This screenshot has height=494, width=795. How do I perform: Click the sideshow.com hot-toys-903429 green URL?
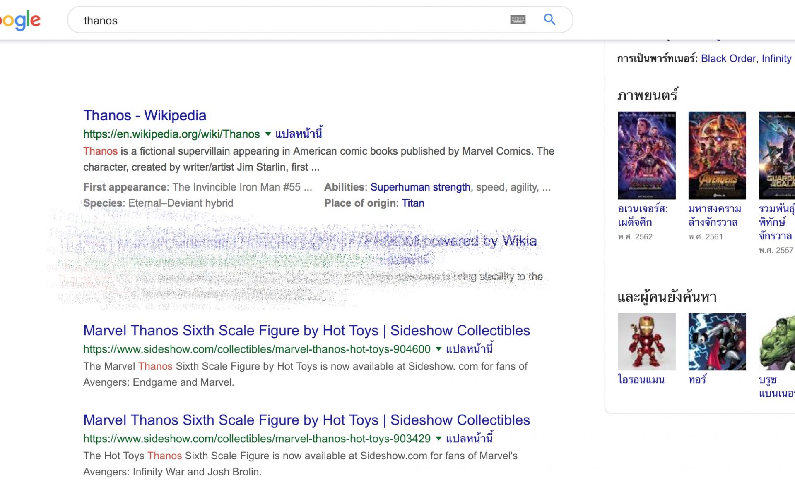[257, 439]
